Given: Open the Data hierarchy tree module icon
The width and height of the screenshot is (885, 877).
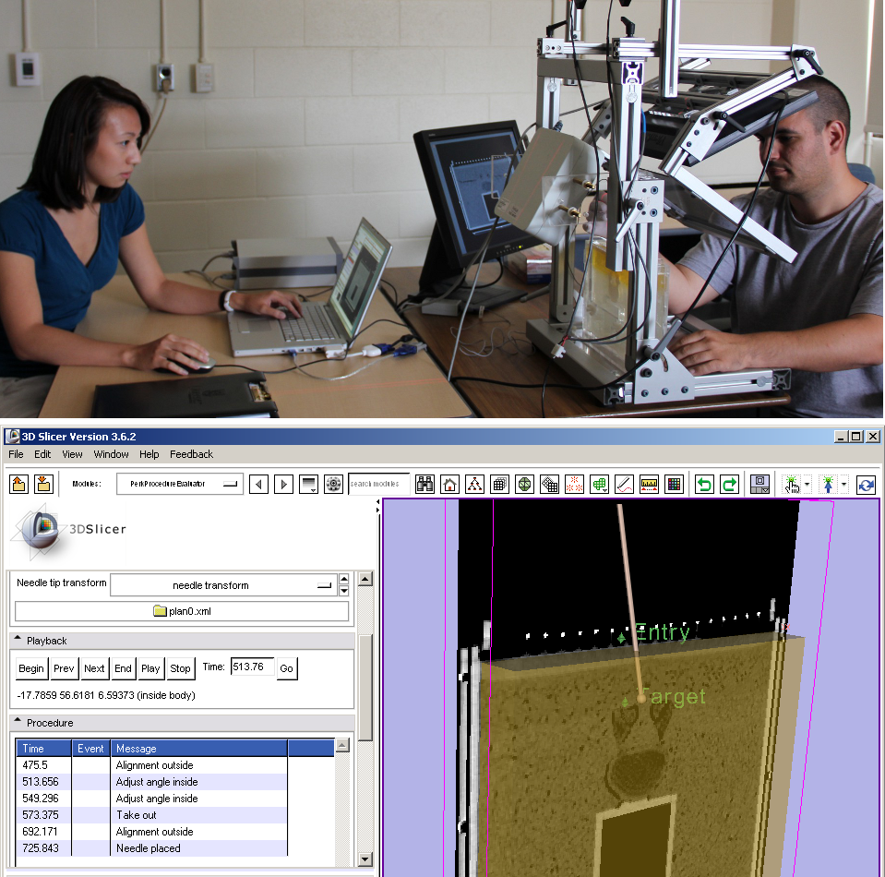Looking at the screenshot, I should [x=475, y=484].
